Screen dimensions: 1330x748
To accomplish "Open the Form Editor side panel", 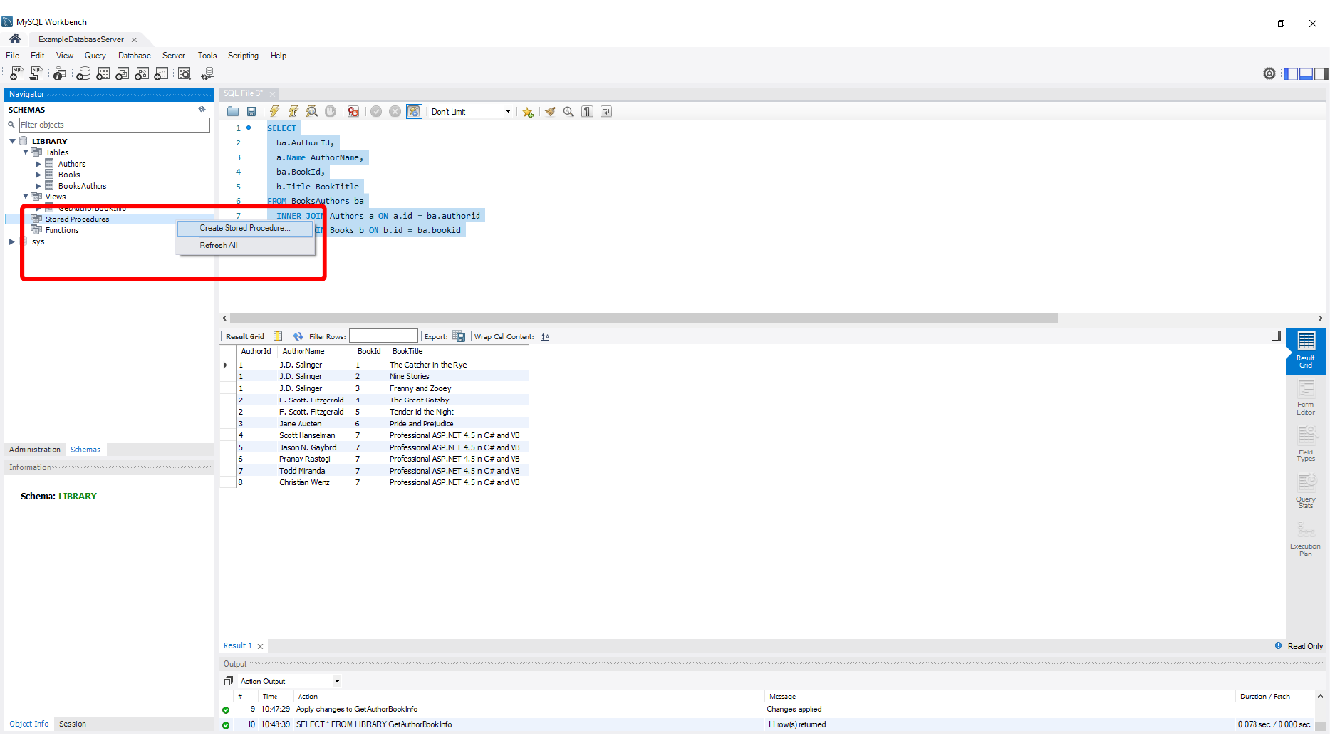I will coord(1306,398).
